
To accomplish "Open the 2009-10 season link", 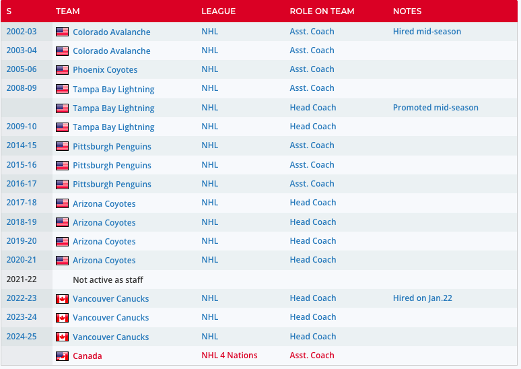I will click(x=22, y=127).
